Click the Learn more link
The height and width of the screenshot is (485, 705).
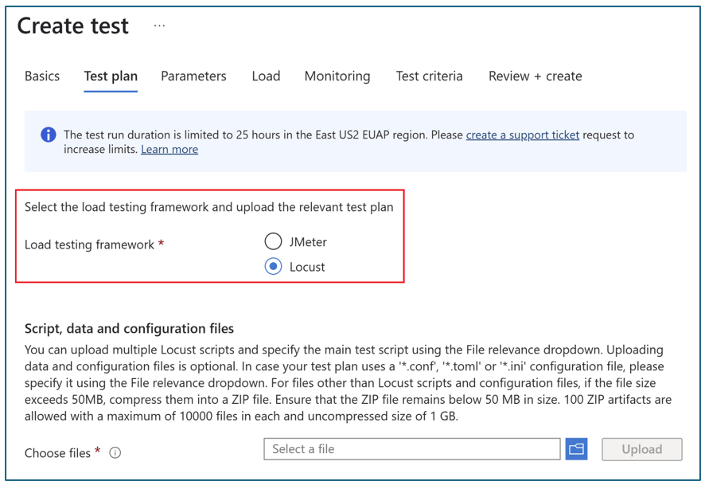coord(169,150)
